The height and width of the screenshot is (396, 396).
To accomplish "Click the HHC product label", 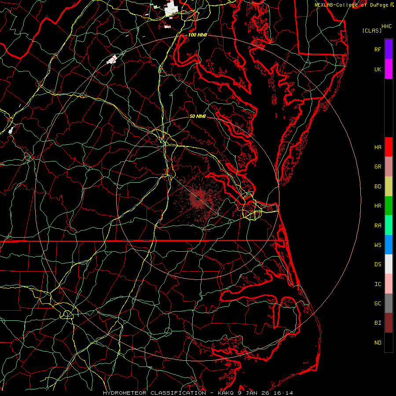I will point(386,26).
